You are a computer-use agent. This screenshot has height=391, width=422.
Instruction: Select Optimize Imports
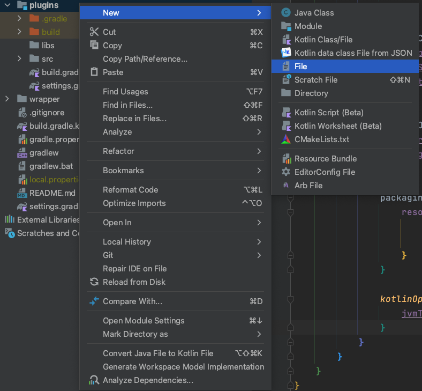[176, 203]
